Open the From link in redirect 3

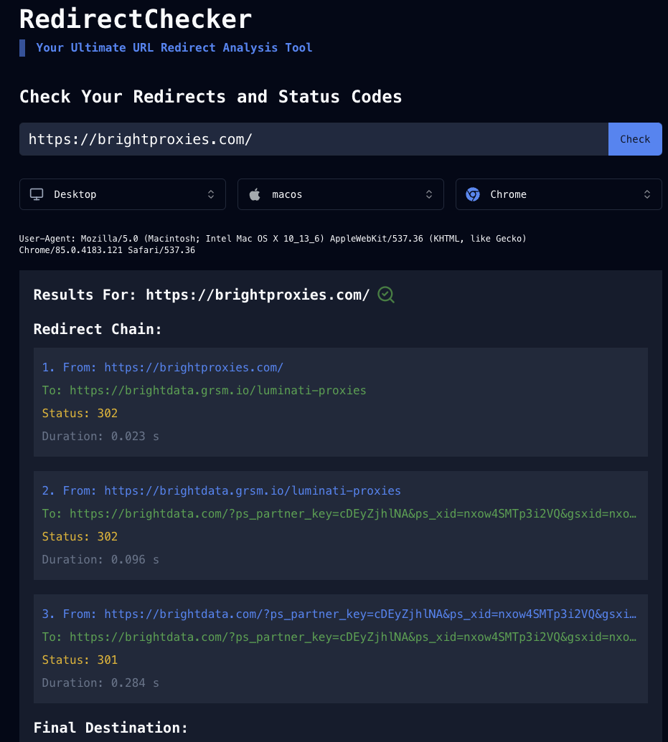(370, 614)
